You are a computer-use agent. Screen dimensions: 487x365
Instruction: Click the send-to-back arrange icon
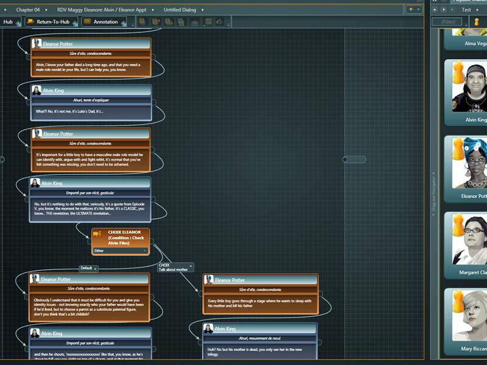(181, 22)
